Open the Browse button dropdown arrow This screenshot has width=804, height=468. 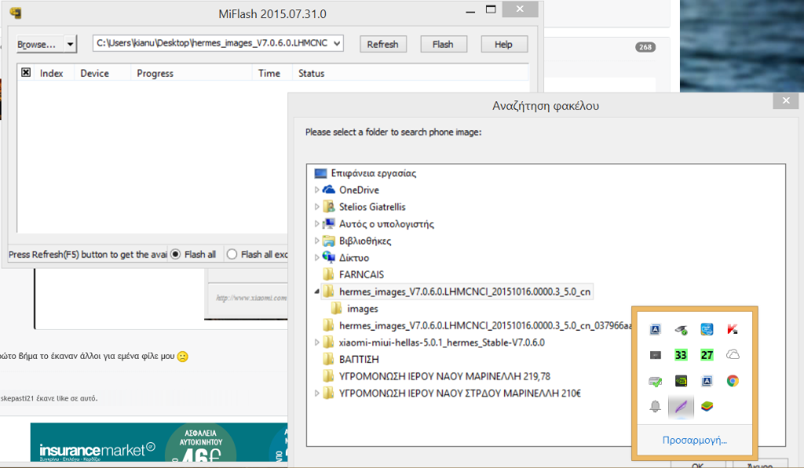[x=71, y=44]
